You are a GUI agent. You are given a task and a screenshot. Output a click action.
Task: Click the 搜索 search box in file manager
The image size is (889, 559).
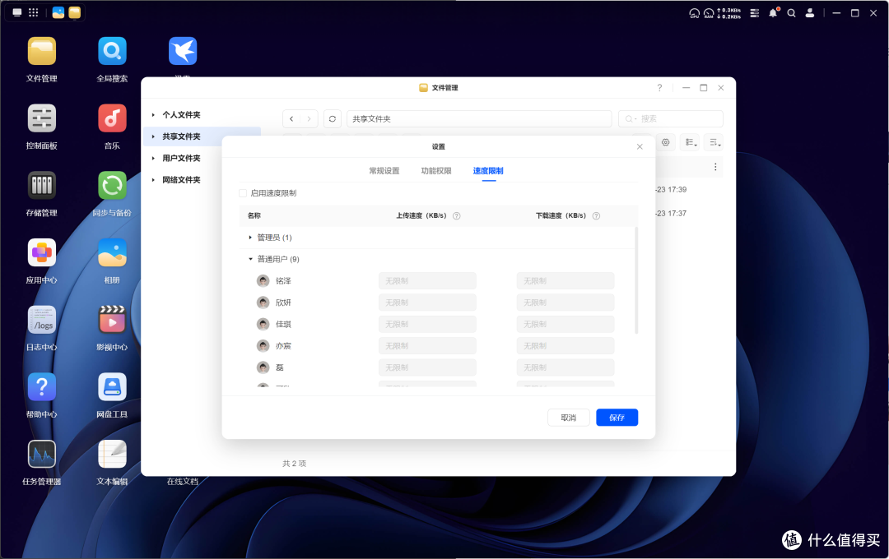click(671, 119)
